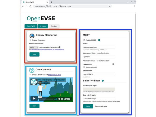Open the browser three-dot menu
The image size is (156, 117).
tap(134, 6)
